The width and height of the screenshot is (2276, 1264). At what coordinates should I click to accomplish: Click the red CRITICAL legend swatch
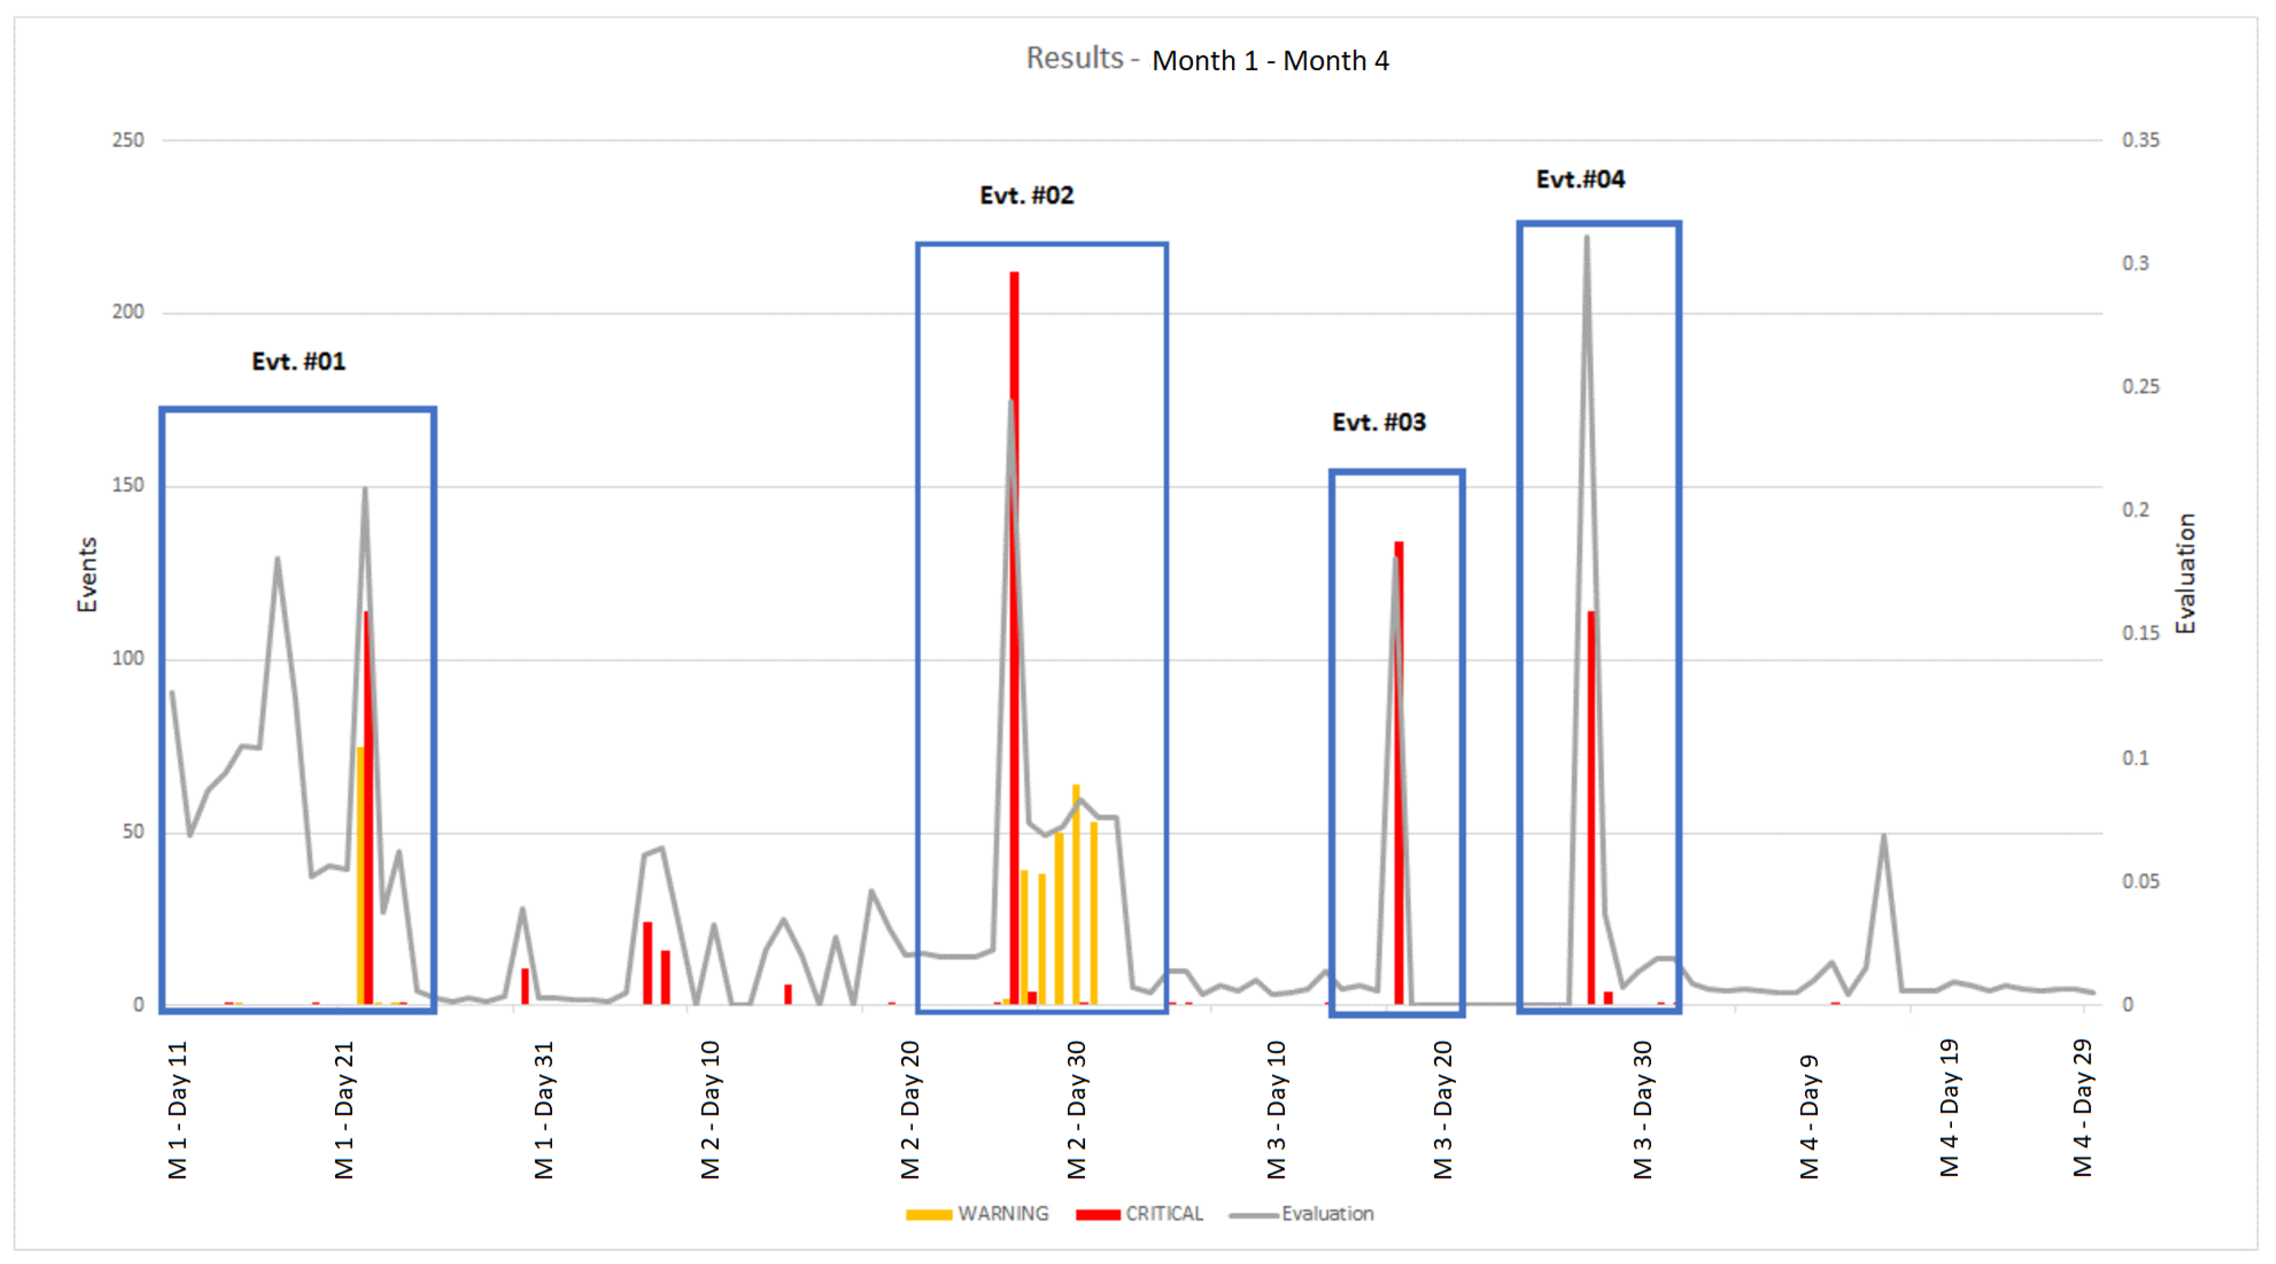click(x=1098, y=1215)
